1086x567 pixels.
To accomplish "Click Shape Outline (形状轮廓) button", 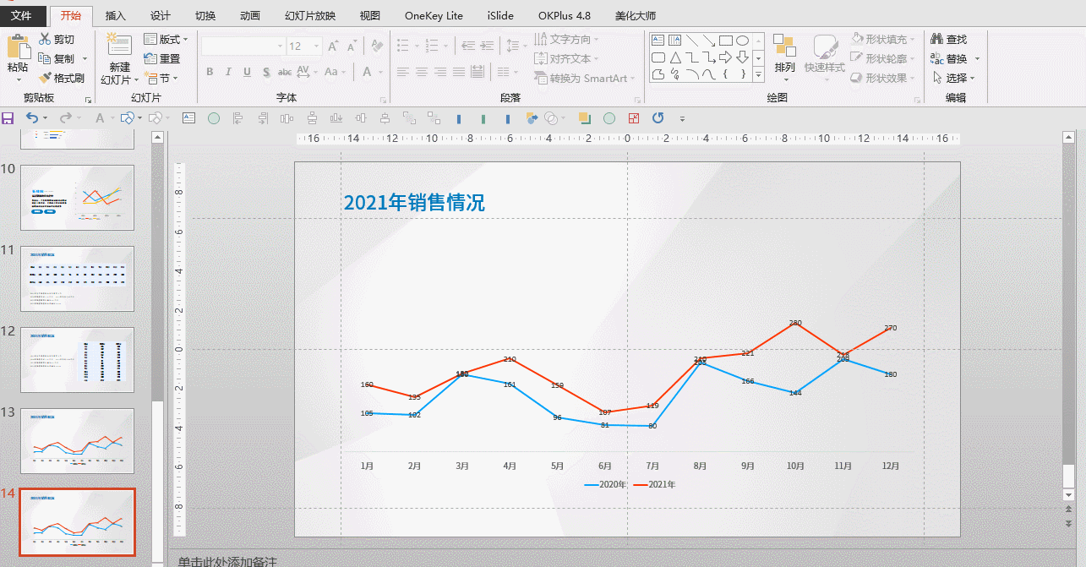I will point(882,58).
